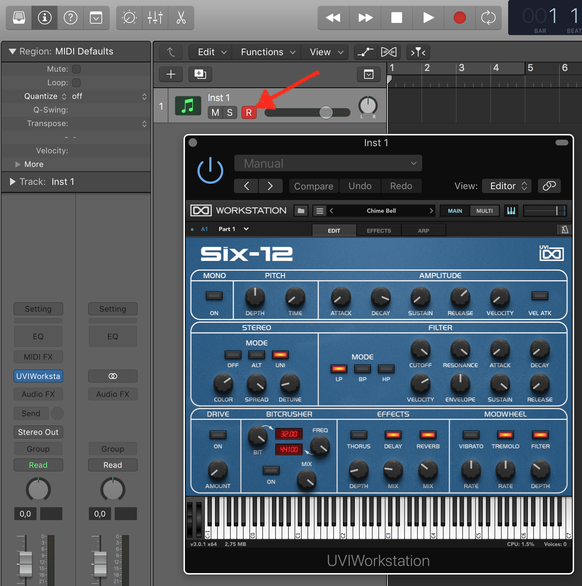Open the Edit menu
Screen dimensions: 582x586
(x=210, y=52)
